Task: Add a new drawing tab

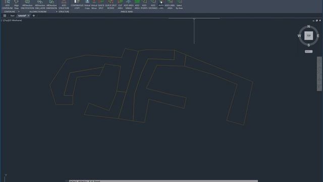Action: pos(34,16)
